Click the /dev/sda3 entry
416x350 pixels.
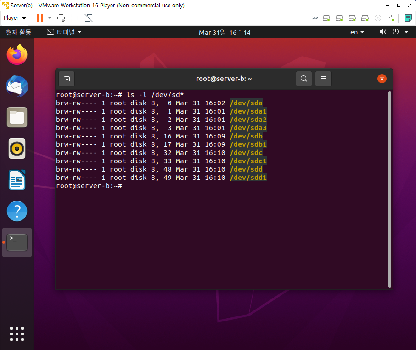tap(248, 128)
